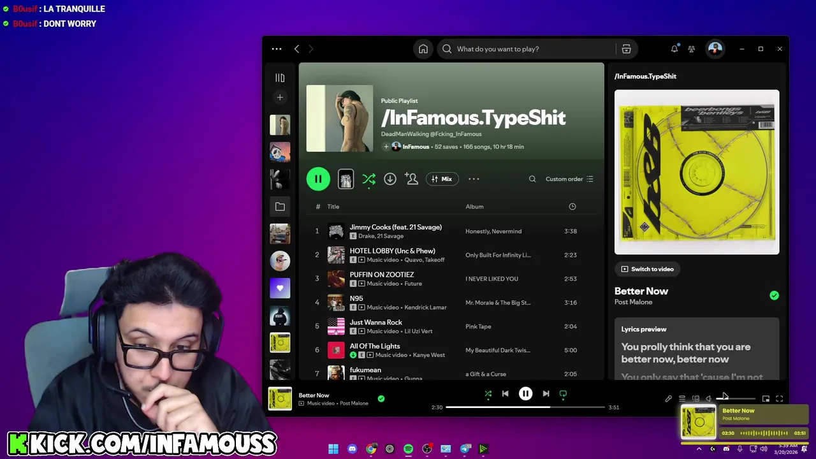816x459 pixels.
Task: Open Discord from the taskbar
Action: point(352,449)
